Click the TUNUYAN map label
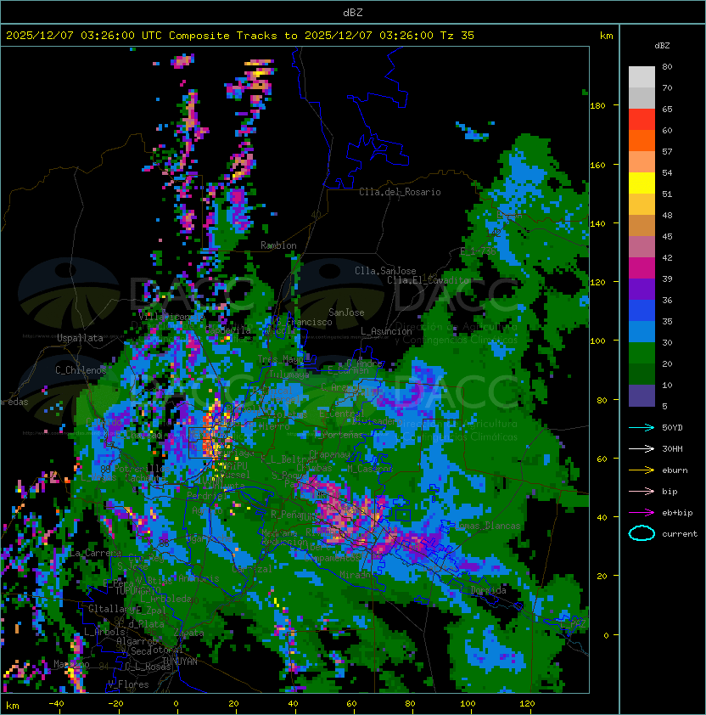Image resolution: width=706 pixels, height=715 pixels. coord(180,662)
